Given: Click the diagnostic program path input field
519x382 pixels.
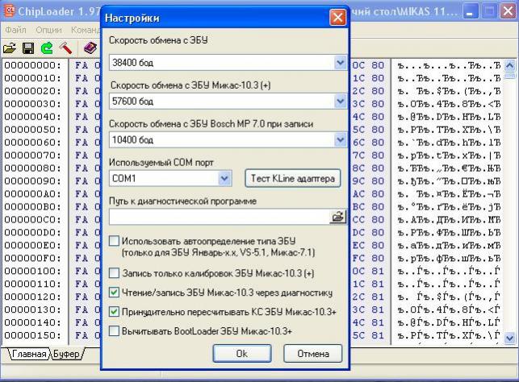Looking at the screenshot, I should 220,217.
